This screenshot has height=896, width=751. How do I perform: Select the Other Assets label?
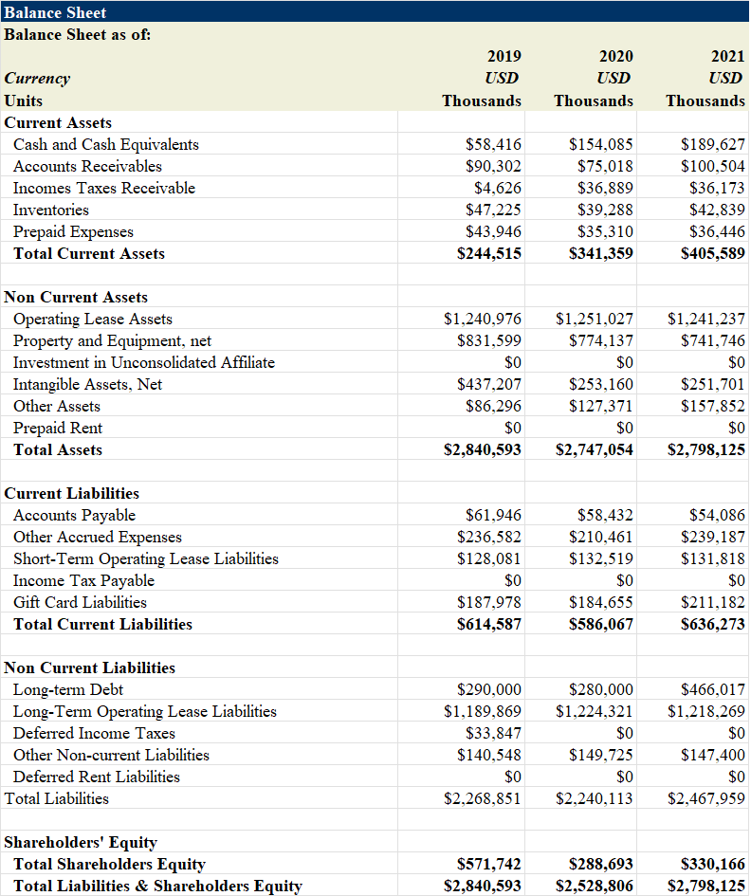tap(57, 406)
